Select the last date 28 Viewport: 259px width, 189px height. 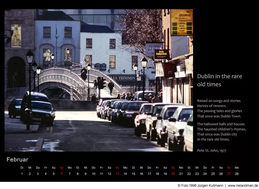(237, 174)
